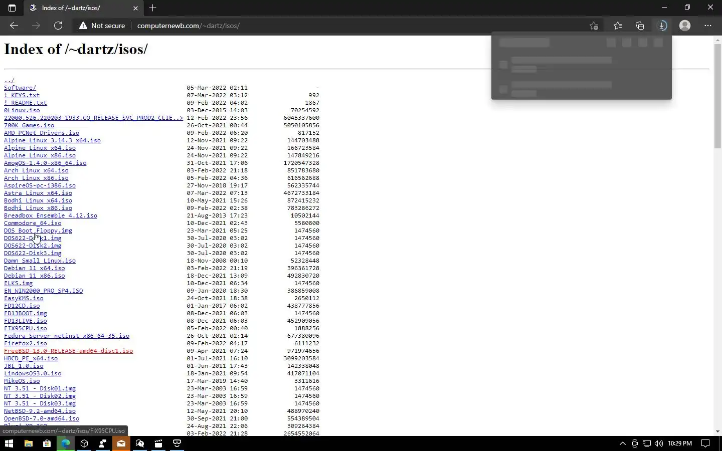Screen dimensions: 722x451
Task: Open Mixed Reality Portal in taskbar
Action: (177, 443)
